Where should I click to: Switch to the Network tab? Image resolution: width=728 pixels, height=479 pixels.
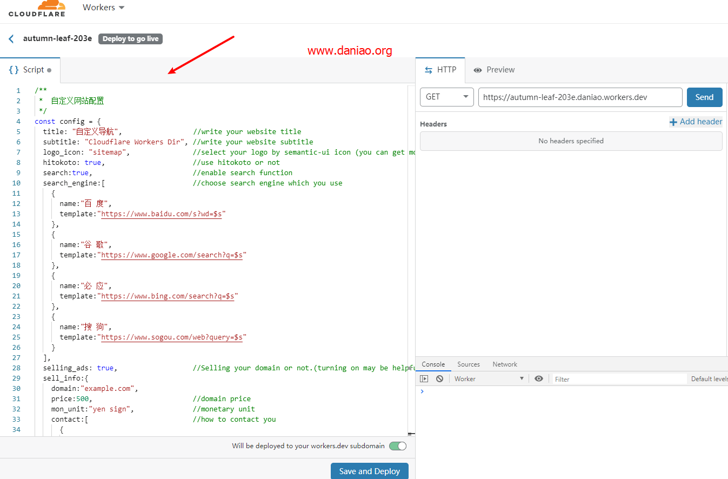pyautogui.click(x=505, y=364)
